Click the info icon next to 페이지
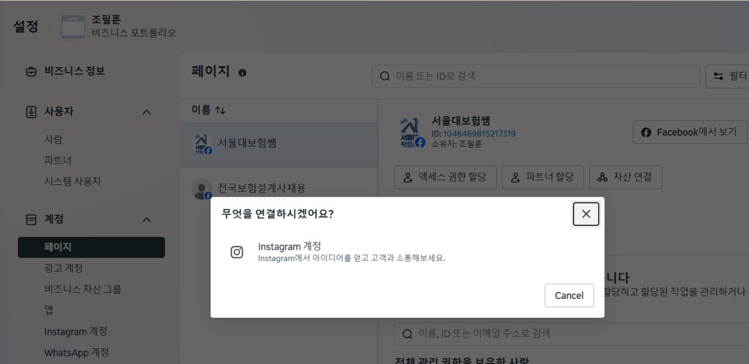 (242, 73)
